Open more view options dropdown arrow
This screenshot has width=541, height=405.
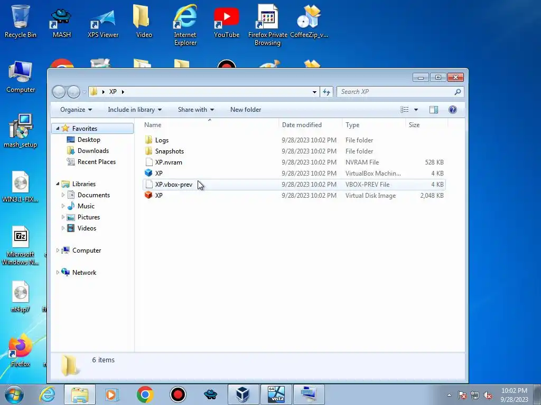[416, 110]
